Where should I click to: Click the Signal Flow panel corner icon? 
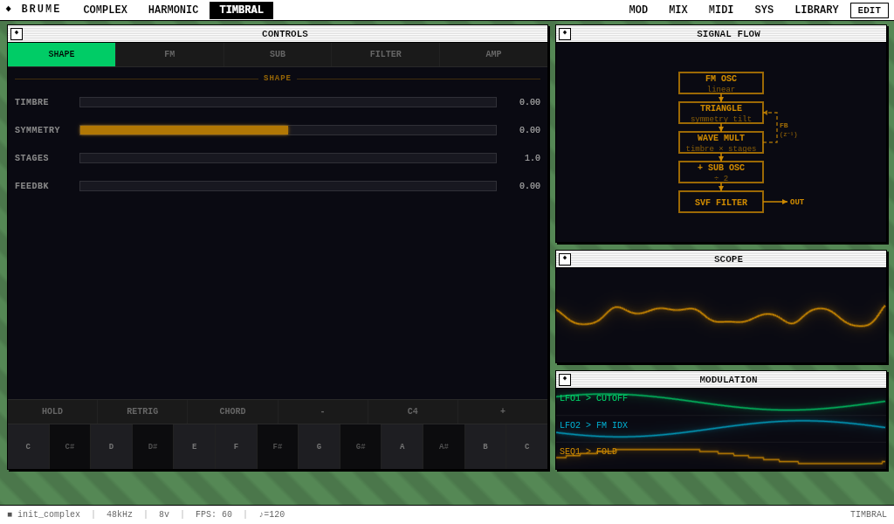coord(565,34)
